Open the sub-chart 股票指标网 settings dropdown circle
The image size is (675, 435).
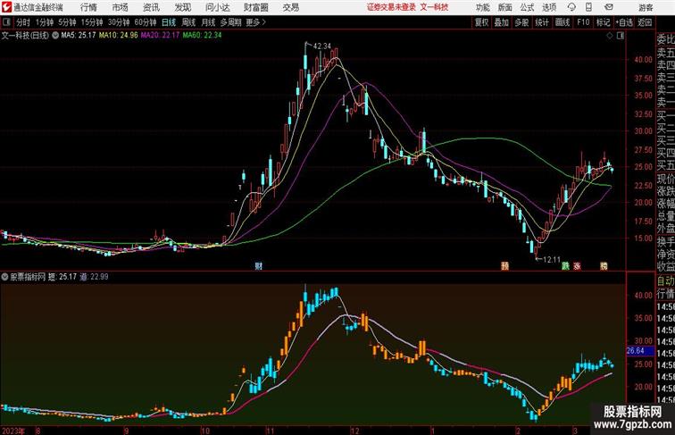pyautogui.click(x=5, y=277)
